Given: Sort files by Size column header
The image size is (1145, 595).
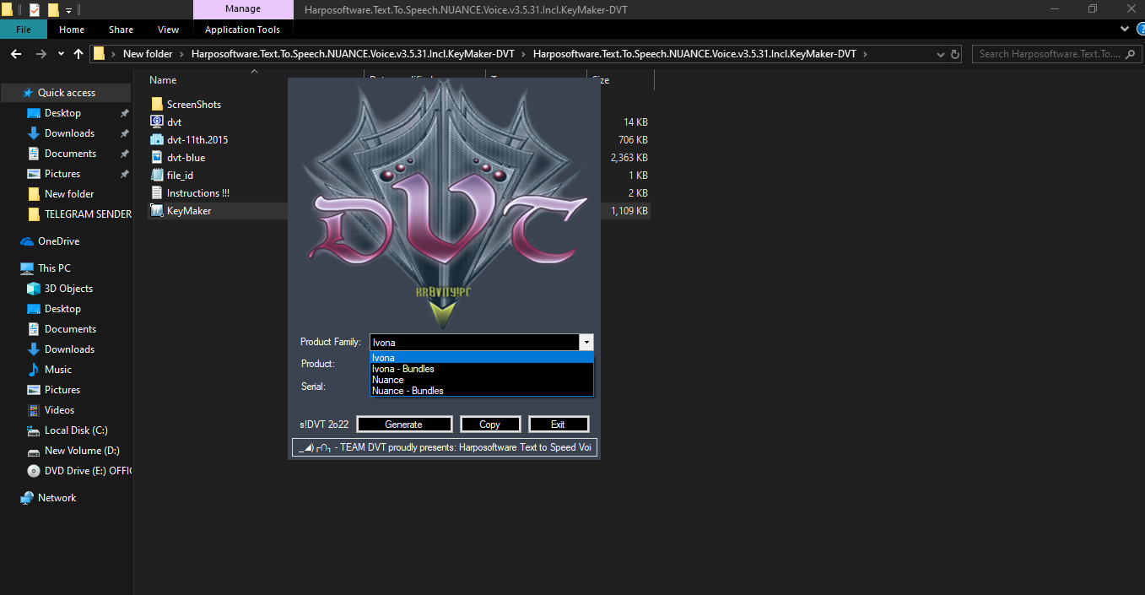Looking at the screenshot, I should (601, 80).
